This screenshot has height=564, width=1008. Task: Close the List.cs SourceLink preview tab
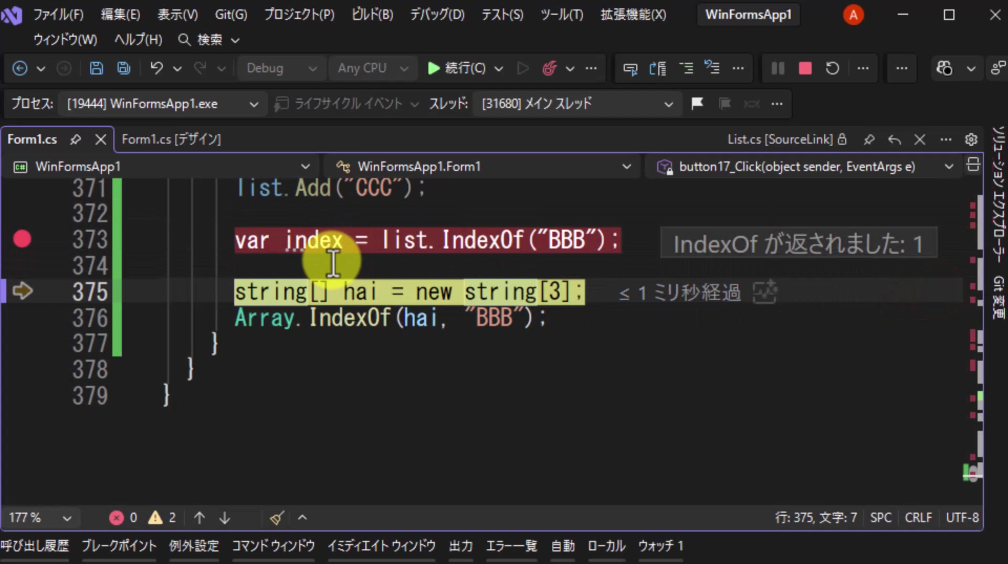(x=920, y=139)
